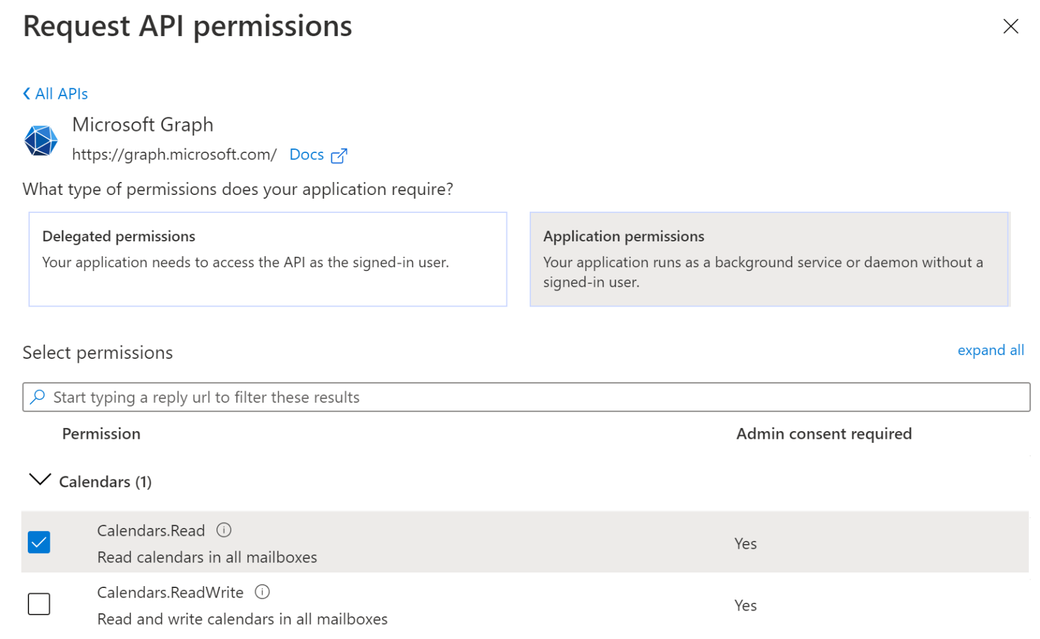Image resolution: width=1040 pixels, height=639 pixels.
Task: Click the Calendars (1) group label
Action: point(105,482)
